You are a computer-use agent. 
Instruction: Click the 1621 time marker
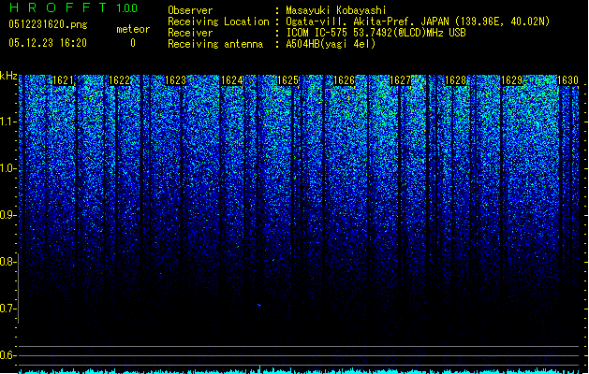tap(63, 80)
